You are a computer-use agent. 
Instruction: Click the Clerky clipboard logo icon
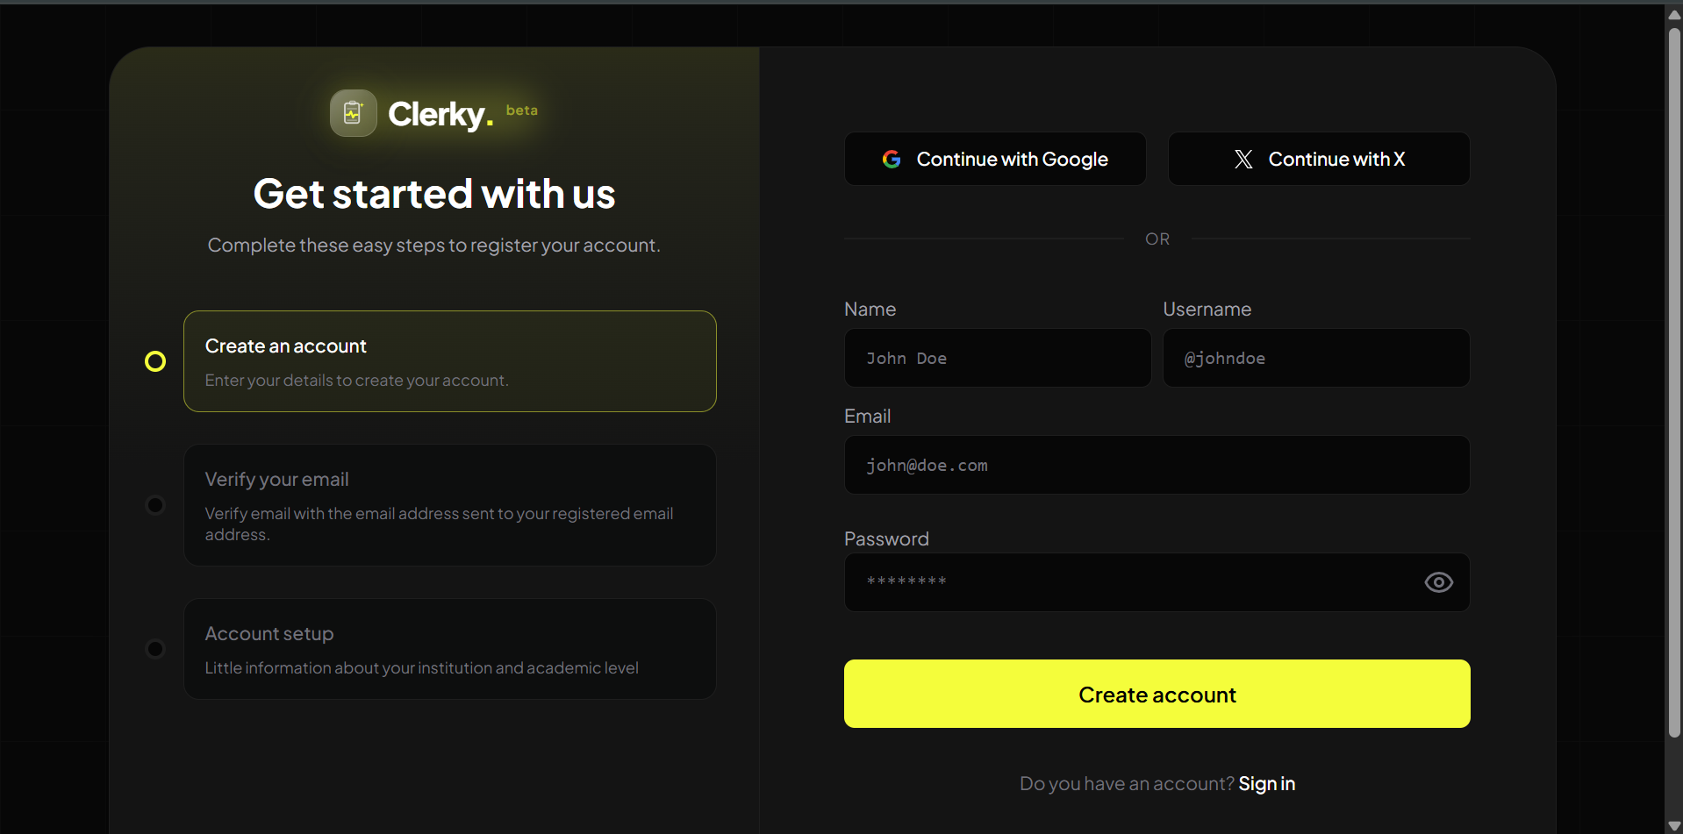point(353,113)
